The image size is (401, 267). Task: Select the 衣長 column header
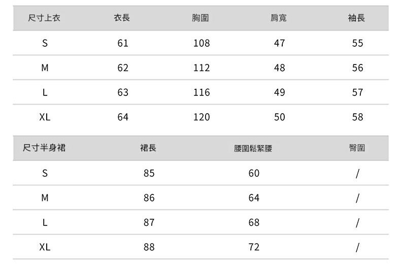tap(122, 18)
